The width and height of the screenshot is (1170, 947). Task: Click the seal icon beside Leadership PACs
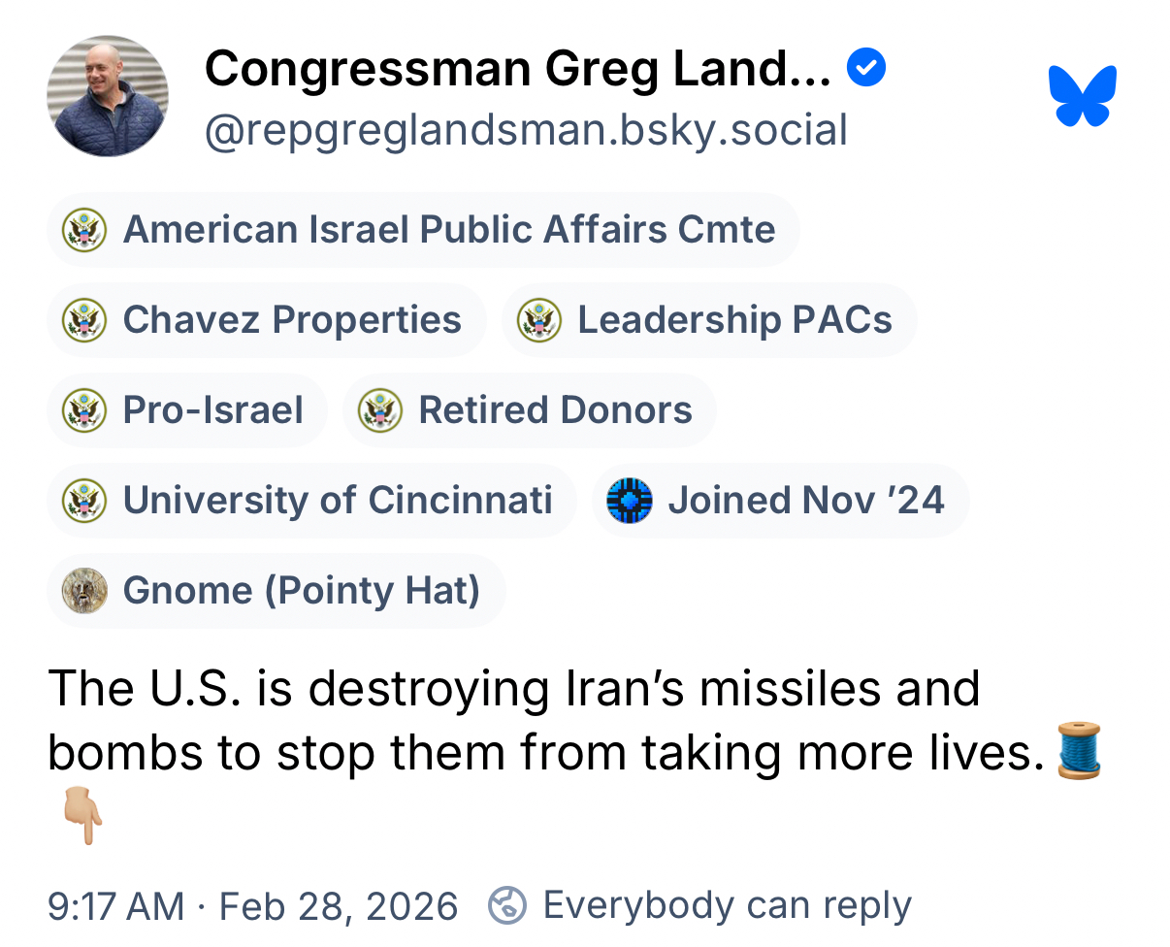coord(539,320)
